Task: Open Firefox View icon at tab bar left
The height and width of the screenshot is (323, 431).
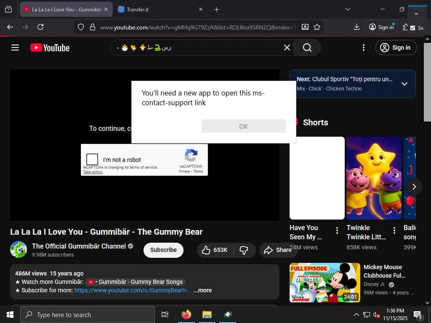Action: [8, 9]
